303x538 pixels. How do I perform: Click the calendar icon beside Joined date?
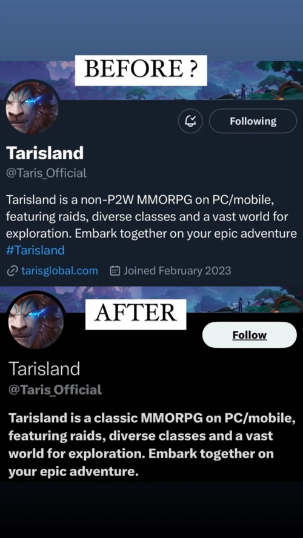point(115,271)
